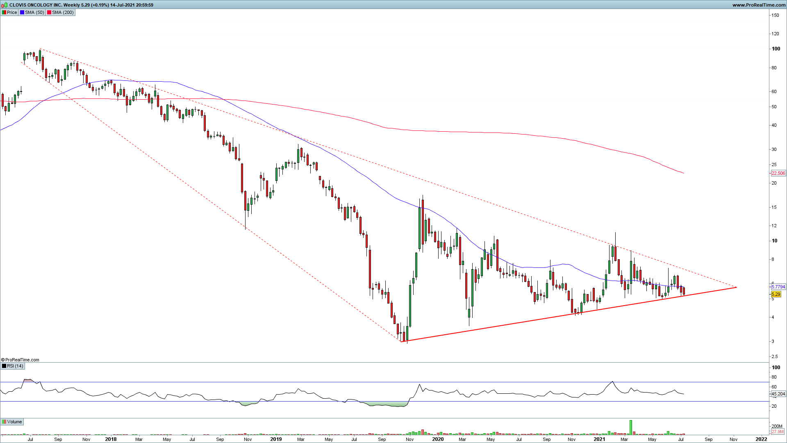Viewport: 787px width, 443px height.
Task: Open the www.ProRealTime.com link
Action: click(x=759, y=5)
